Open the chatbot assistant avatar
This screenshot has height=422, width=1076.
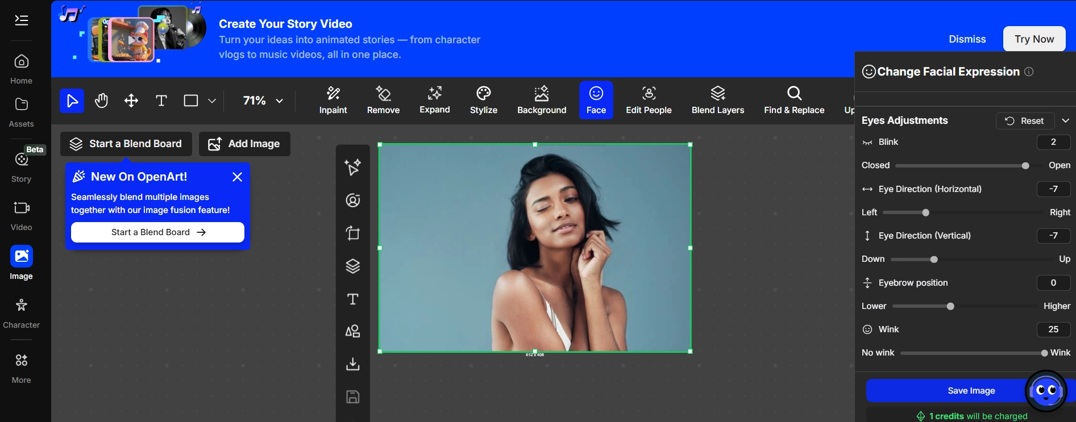point(1046,391)
